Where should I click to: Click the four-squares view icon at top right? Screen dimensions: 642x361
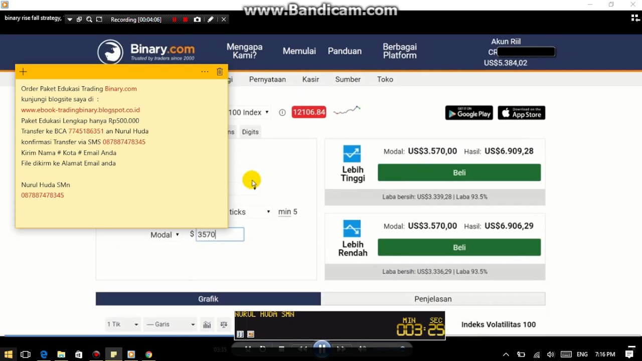coord(635,19)
